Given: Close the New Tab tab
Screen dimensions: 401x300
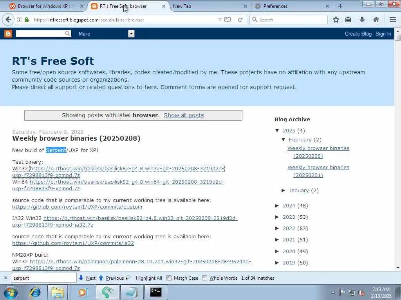Looking at the screenshot, I should point(246,6).
